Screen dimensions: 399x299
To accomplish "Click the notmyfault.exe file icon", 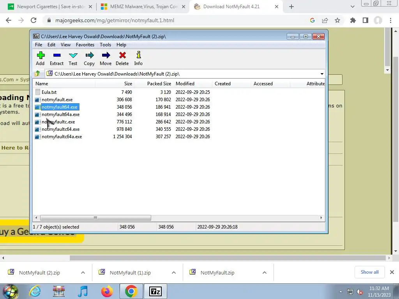I will point(37,100).
